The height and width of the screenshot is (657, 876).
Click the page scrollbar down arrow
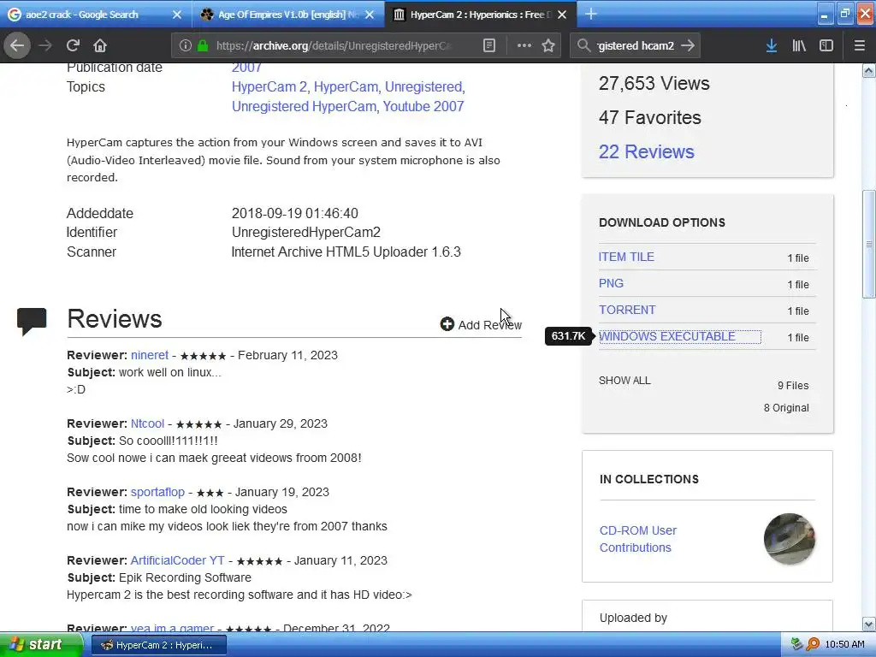pyautogui.click(x=869, y=624)
